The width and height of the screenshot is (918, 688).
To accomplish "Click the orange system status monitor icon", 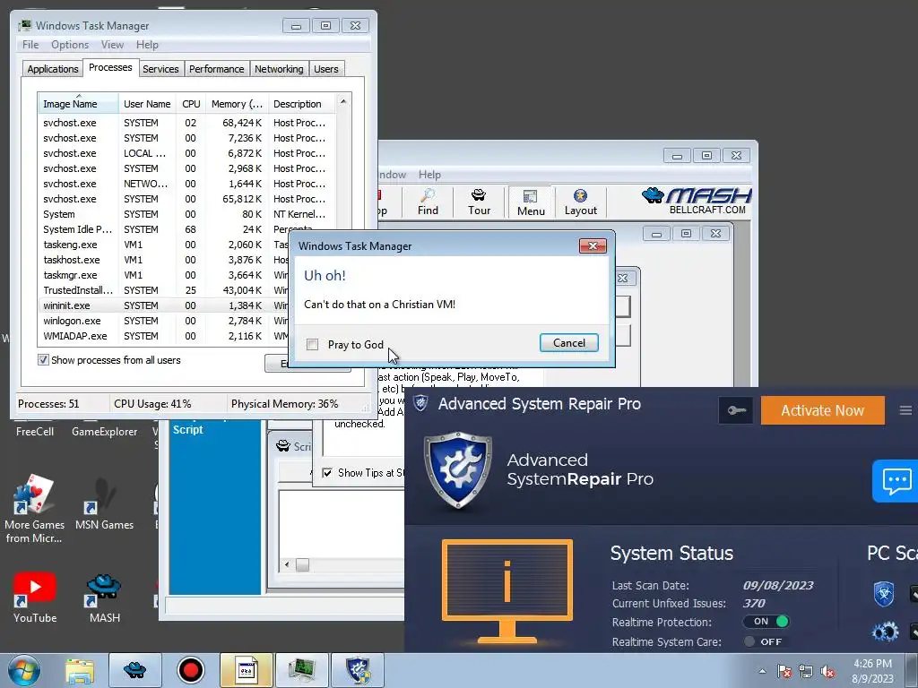I will click(507, 591).
